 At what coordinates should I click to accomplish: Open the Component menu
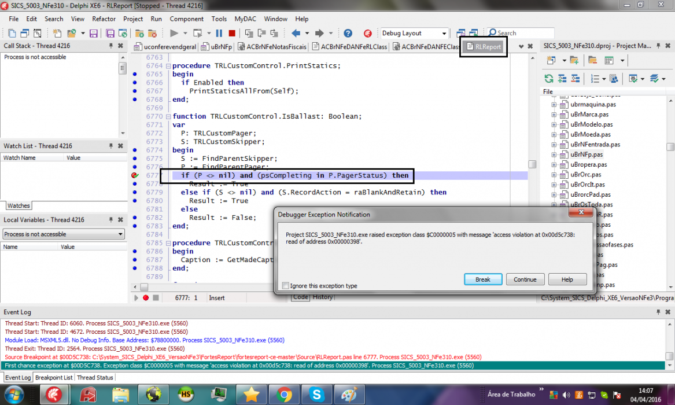click(x=186, y=19)
